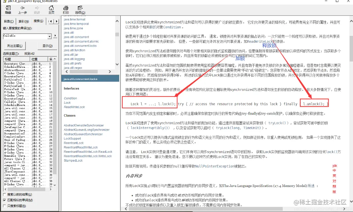
Task: Select the FutureTask result row
Action: coord(28,89)
